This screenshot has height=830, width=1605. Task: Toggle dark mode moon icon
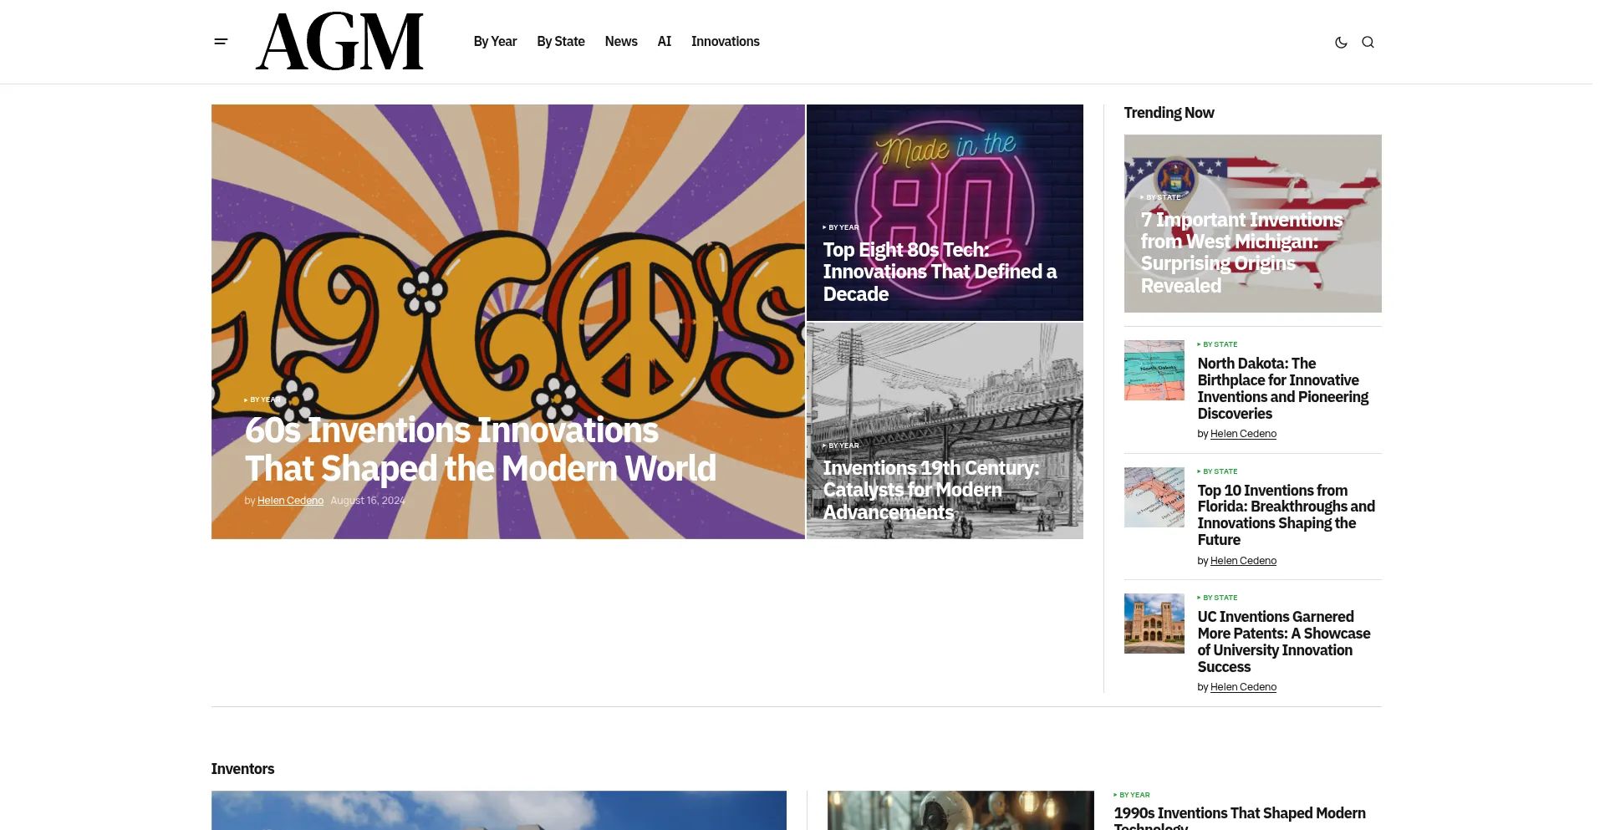pos(1341,42)
